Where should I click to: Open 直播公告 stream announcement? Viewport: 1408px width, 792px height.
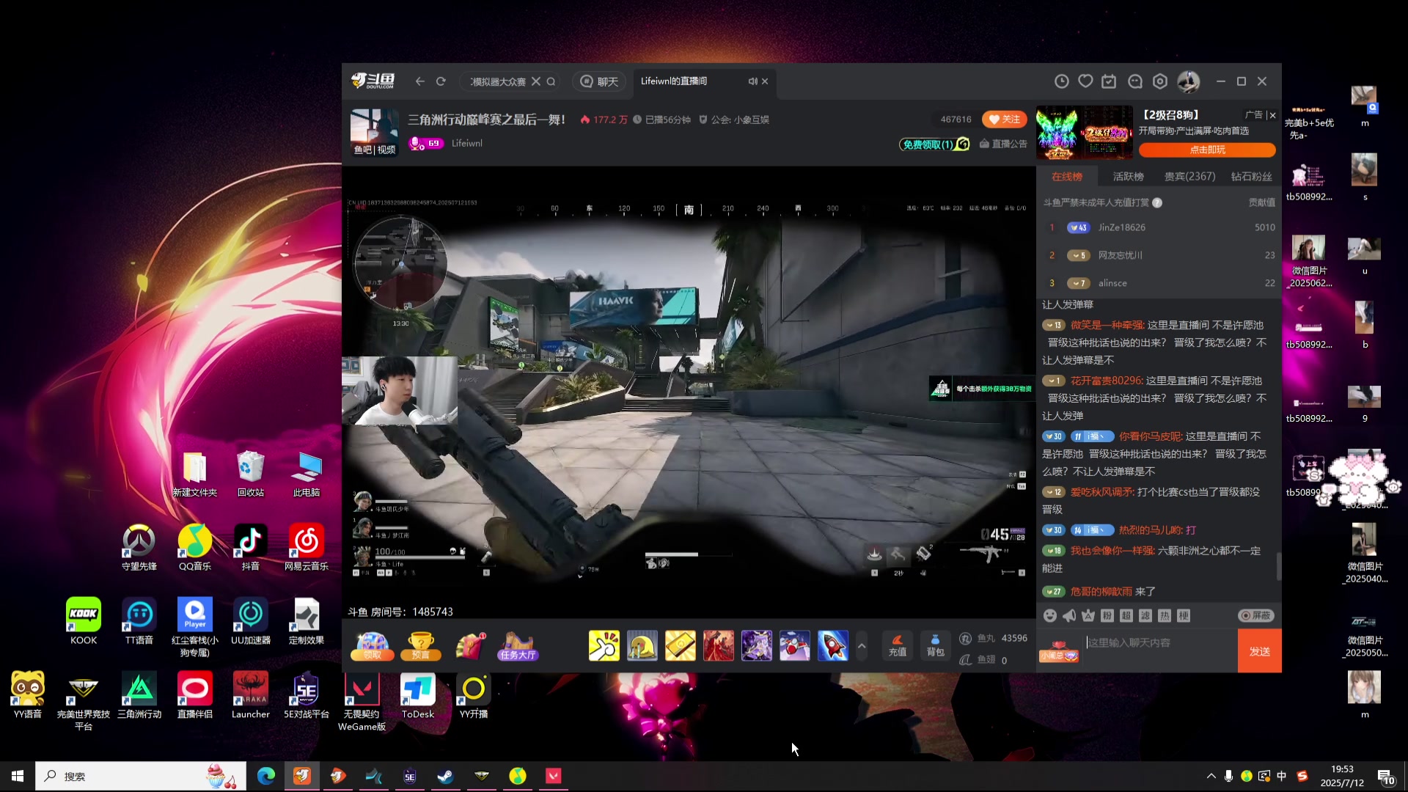click(x=1003, y=144)
